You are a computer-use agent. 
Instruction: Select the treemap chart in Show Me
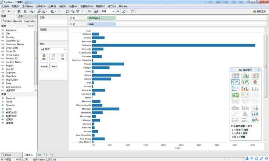click(x=235, y=95)
